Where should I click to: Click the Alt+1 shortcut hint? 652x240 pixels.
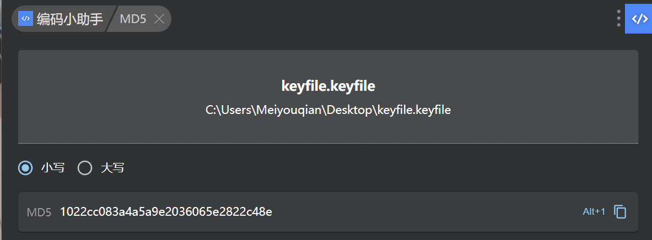594,212
